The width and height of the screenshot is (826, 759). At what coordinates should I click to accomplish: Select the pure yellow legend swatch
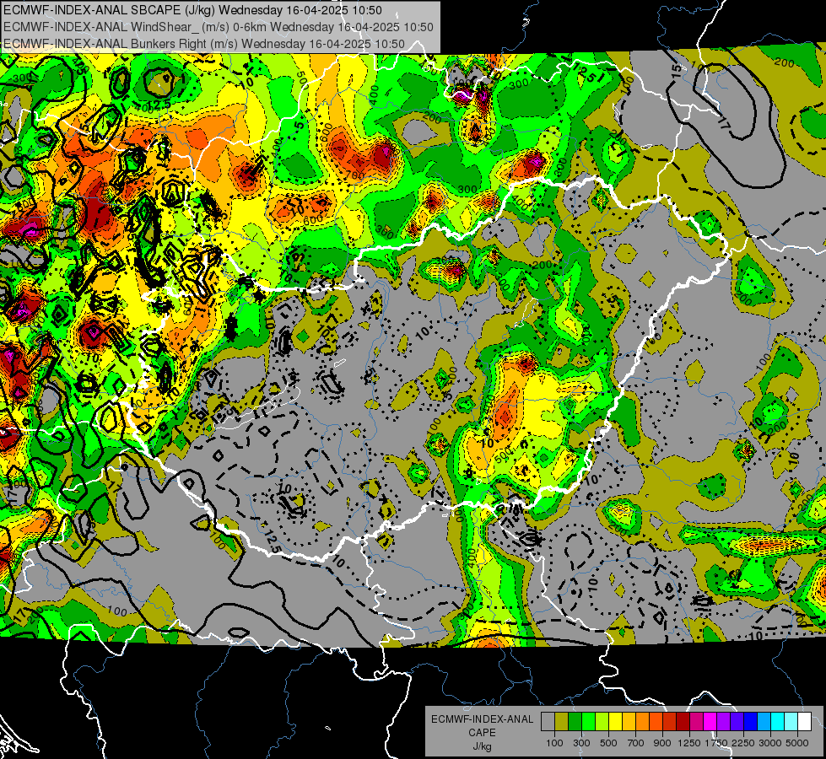[x=615, y=722]
